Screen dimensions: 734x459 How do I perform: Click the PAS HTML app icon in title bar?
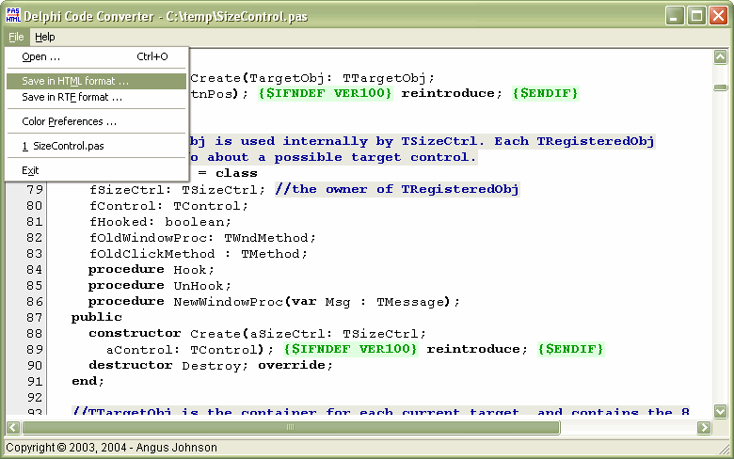pos(13,15)
